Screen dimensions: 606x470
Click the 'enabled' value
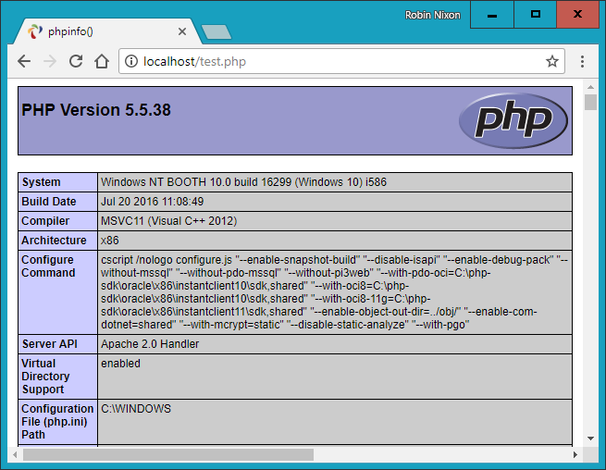120,364
